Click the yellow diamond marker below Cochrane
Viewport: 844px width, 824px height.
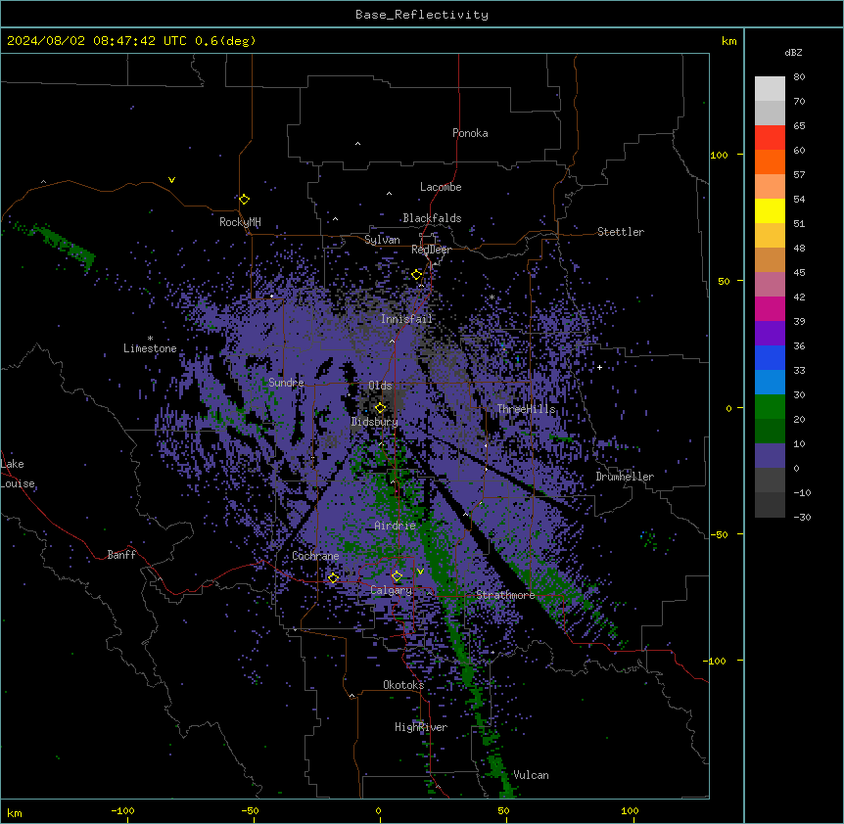[333, 578]
